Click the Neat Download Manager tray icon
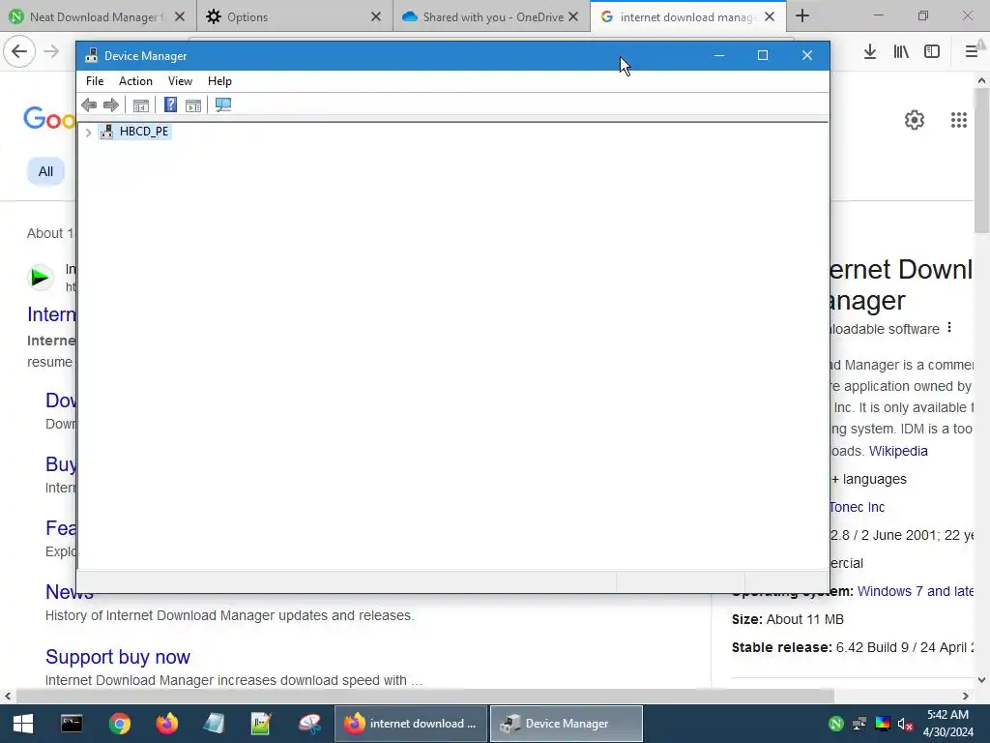 (836, 724)
